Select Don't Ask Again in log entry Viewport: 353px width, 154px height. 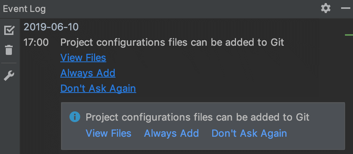tap(98, 88)
